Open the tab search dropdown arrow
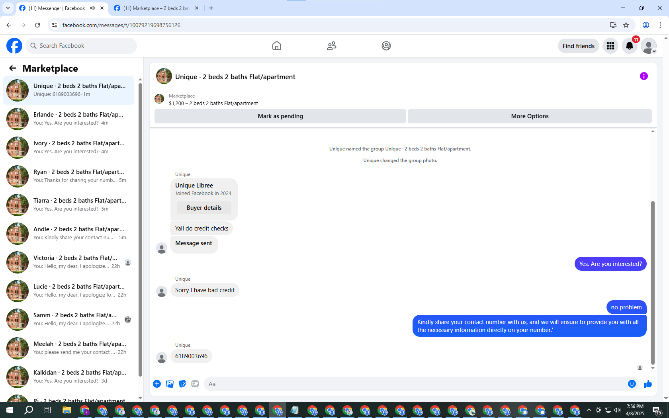Image resolution: width=669 pixels, height=418 pixels. pos(8,8)
